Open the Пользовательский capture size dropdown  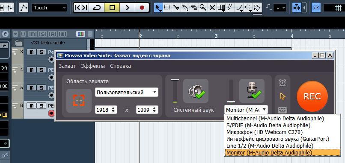tap(127, 92)
